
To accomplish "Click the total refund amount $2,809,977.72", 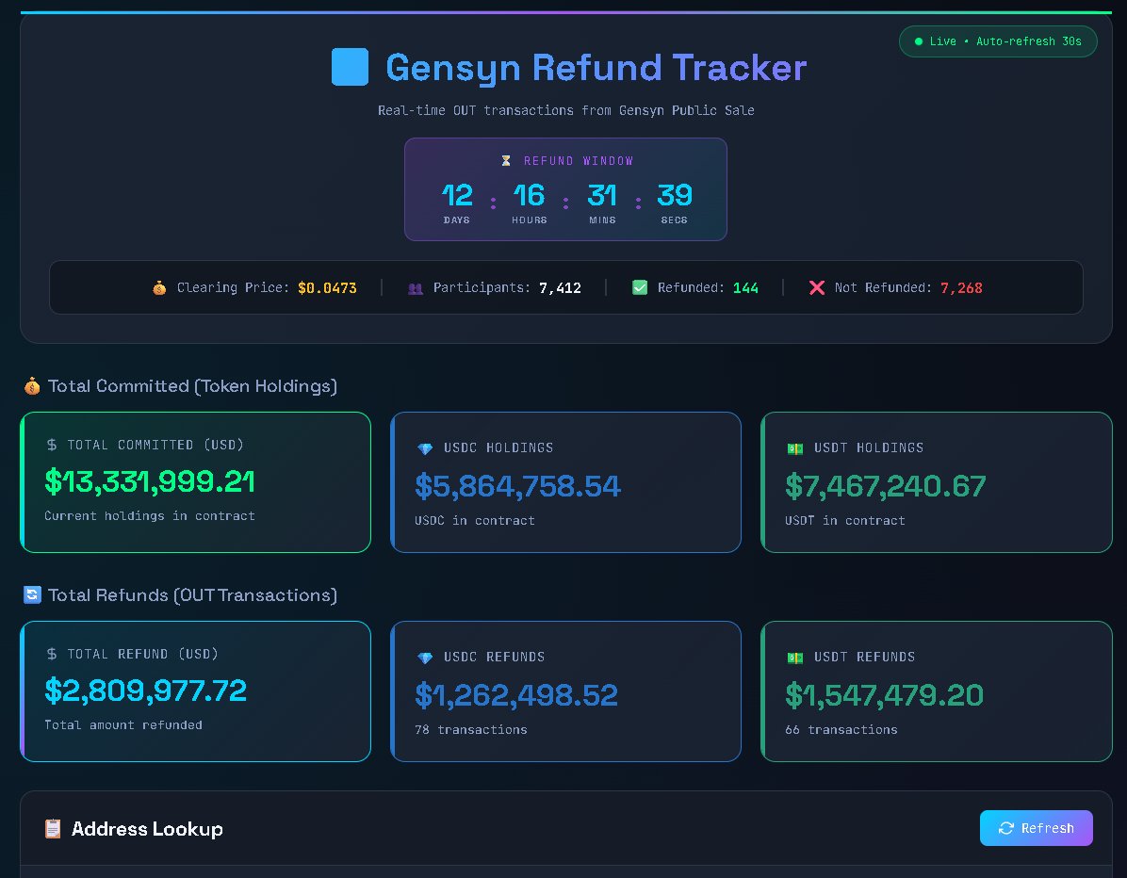I will pyautogui.click(x=145, y=691).
